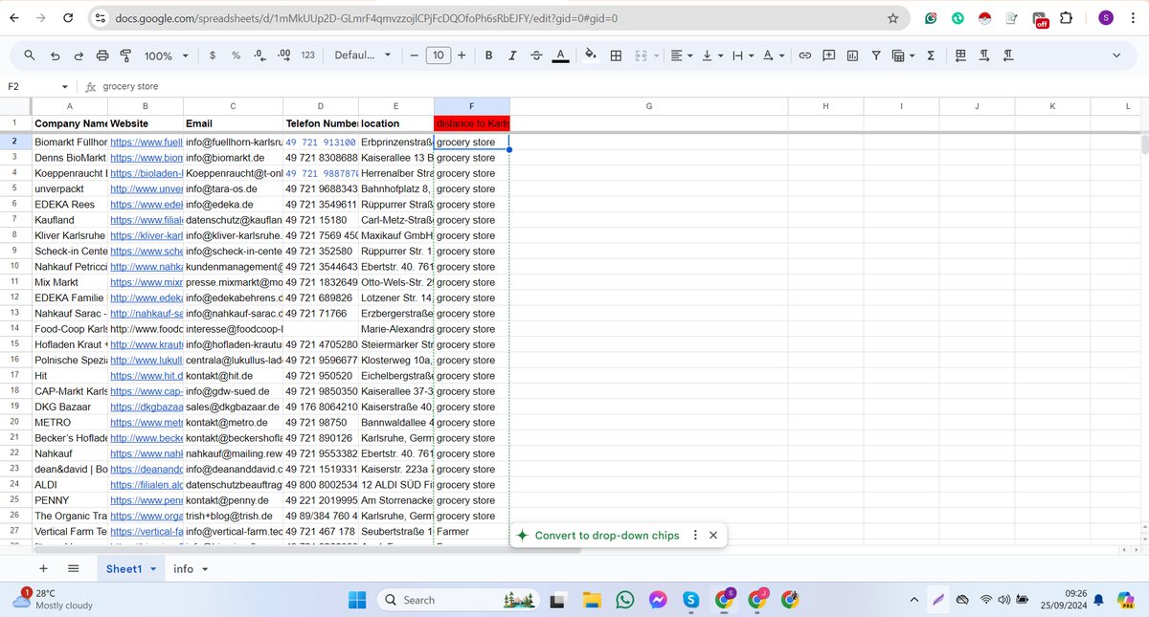Select cell containing Farmer

pyautogui.click(x=471, y=531)
